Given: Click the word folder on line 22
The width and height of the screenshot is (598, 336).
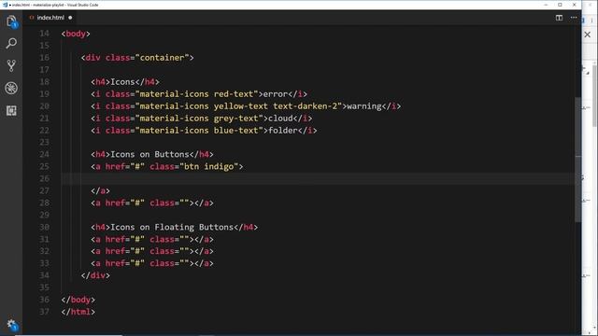Looking at the screenshot, I should (x=282, y=131).
